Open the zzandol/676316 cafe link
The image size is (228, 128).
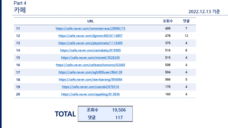click(x=90, y=87)
